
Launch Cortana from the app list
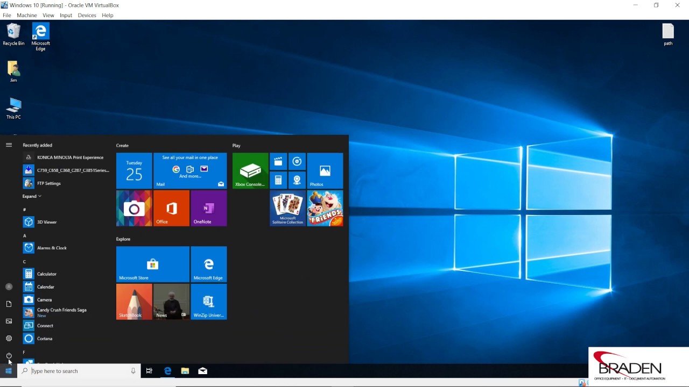pos(65,339)
